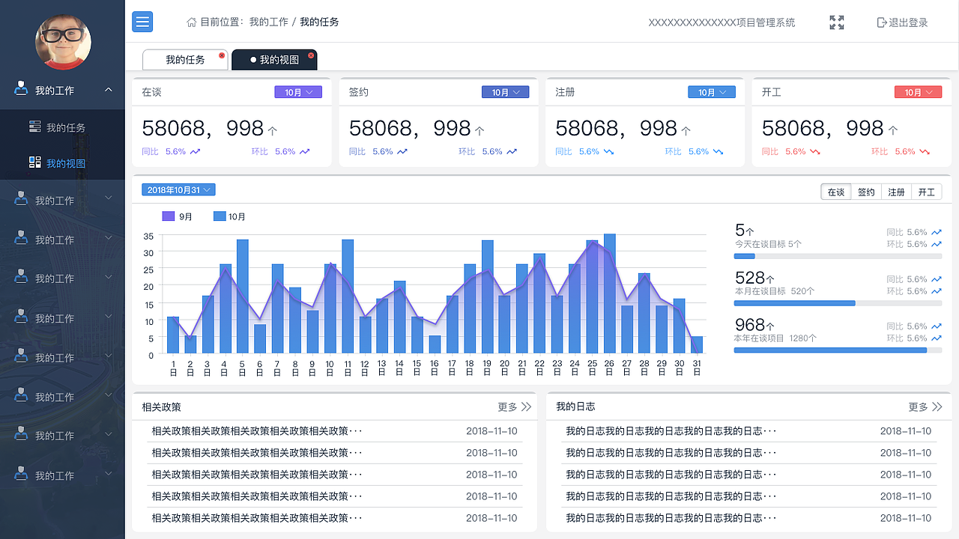
Task: Click the 本月在谈目标 progress bar
Action: pyautogui.click(x=838, y=303)
